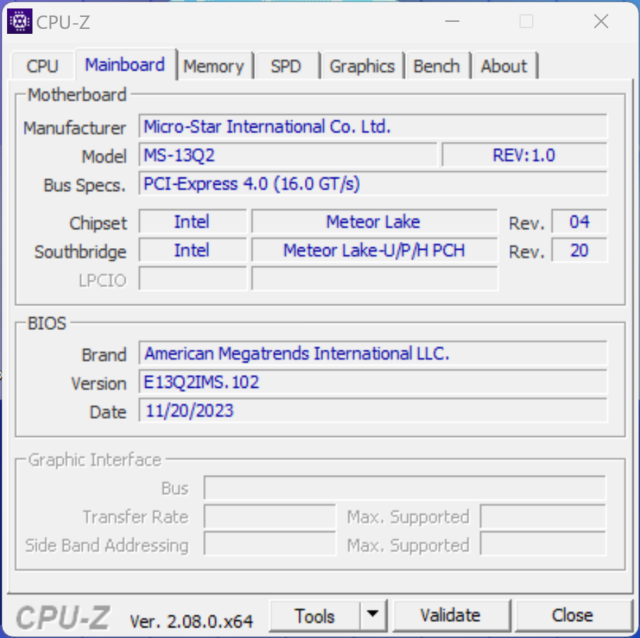Click BIOS Date 11/20/2023
The width and height of the screenshot is (640, 638).
click(x=373, y=410)
